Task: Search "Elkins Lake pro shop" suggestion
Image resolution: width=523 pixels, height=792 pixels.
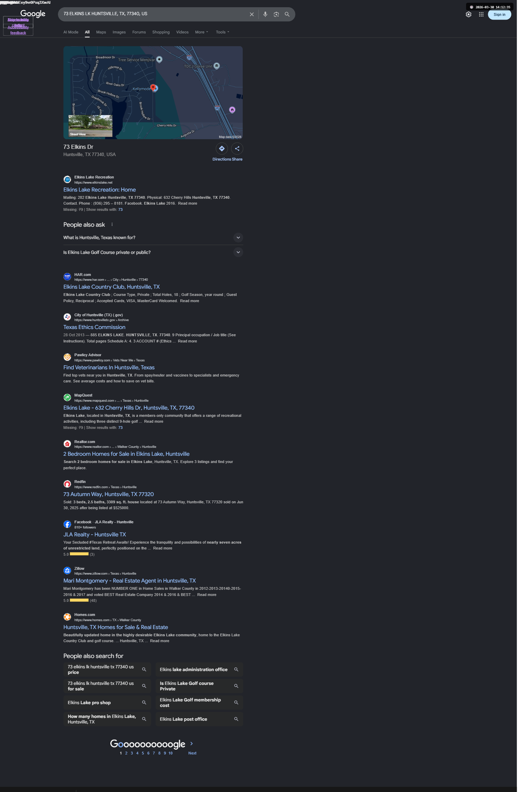Action: [x=107, y=702]
